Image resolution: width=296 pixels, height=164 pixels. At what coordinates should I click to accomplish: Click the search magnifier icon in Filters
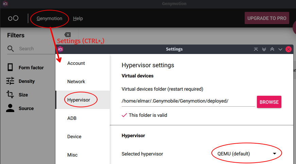coord(11,49)
